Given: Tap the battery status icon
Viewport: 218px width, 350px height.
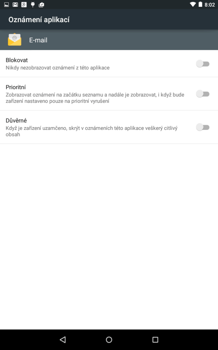Looking at the screenshot, I should point(200,4).
